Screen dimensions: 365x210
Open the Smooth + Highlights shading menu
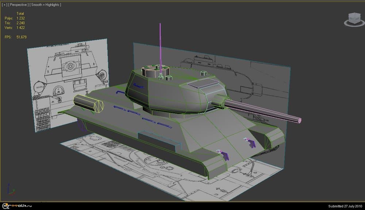point(45,5)
